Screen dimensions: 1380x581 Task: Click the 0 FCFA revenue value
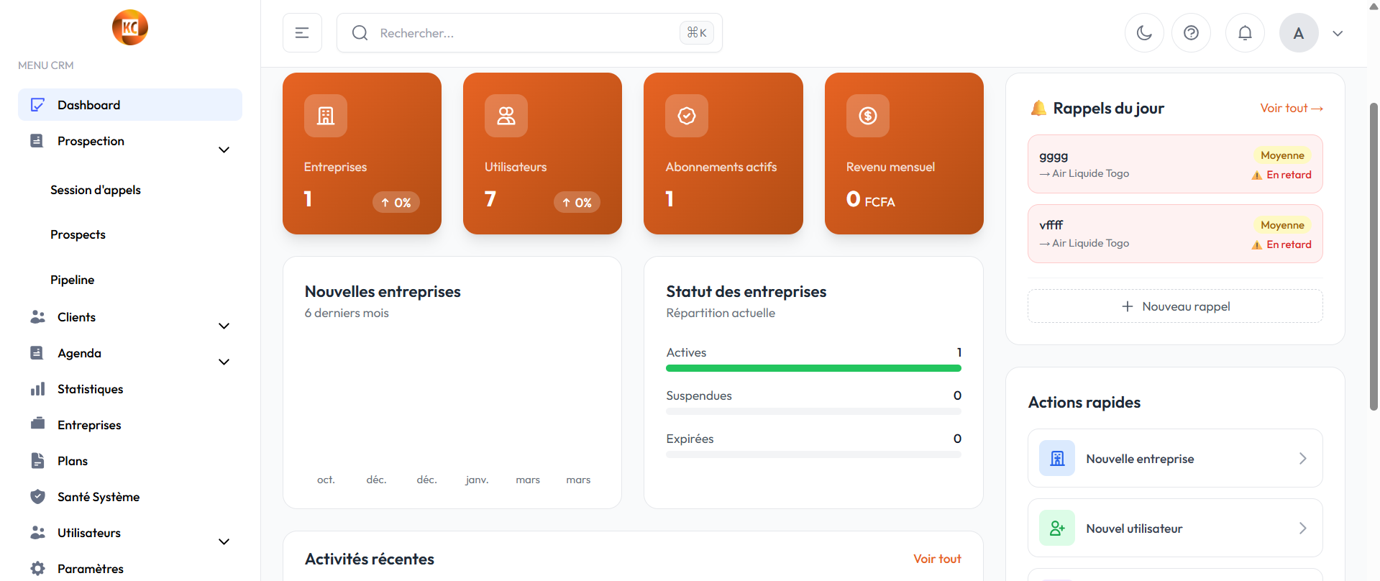[871, 199]
